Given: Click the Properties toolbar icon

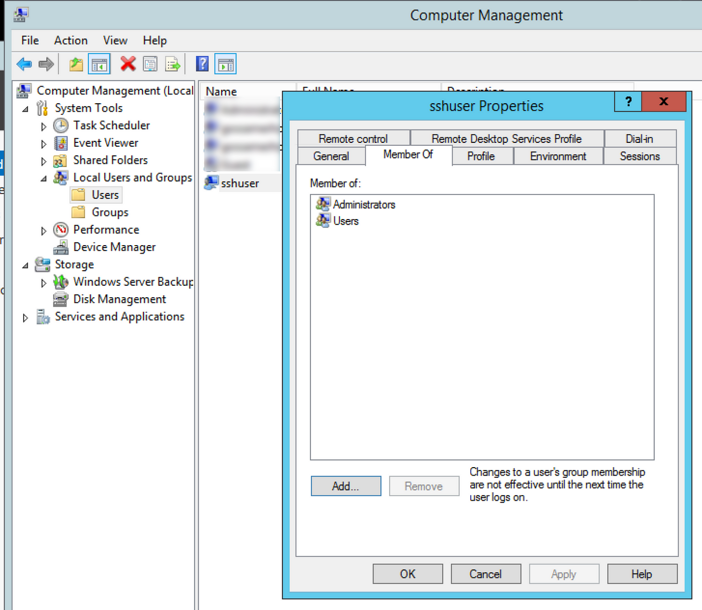Looking at the screenshot, I should pos(150,64).
